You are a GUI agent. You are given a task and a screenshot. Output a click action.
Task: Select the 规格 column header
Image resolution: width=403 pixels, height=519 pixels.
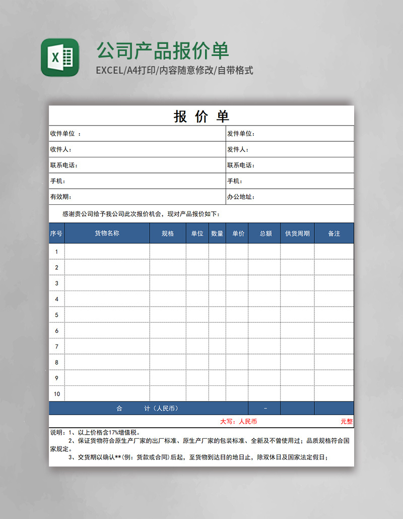167,233
